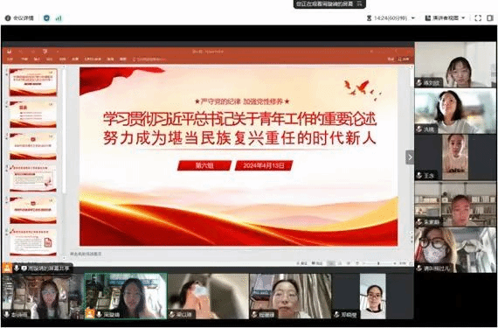
Task: Click the masked participant's video tile
Action: pyautogui.click(x=455, y=250)
